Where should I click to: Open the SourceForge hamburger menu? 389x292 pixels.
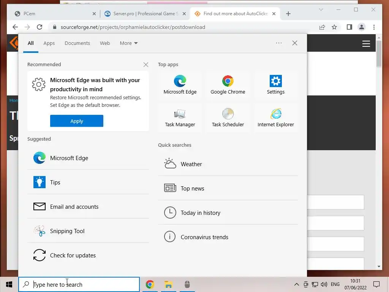[x=366, y=44]
